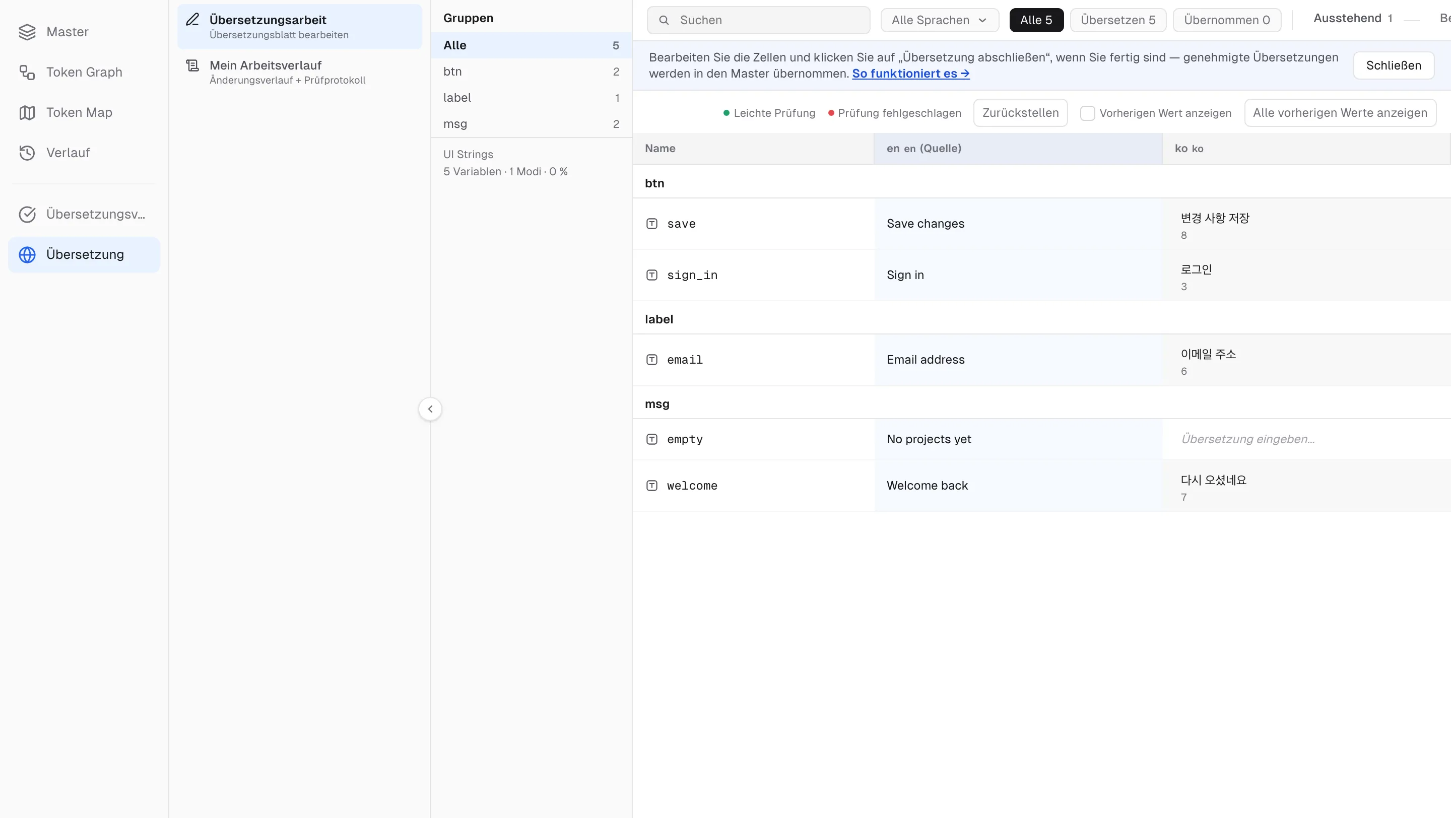Click the Save changes source cell
Viewport: 1451px width, 818px height.
click(x=1018, y=224)
